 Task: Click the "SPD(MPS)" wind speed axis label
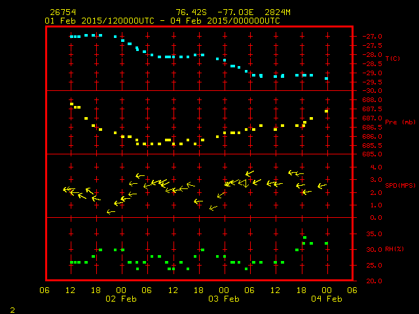[400, 185]
